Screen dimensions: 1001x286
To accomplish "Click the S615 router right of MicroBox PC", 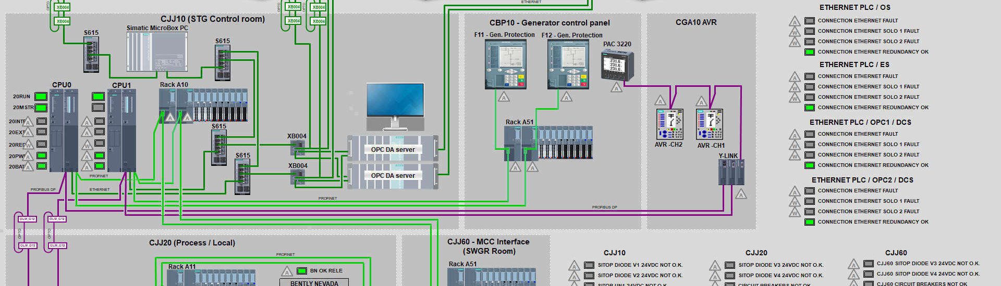I will pos(223,63).
